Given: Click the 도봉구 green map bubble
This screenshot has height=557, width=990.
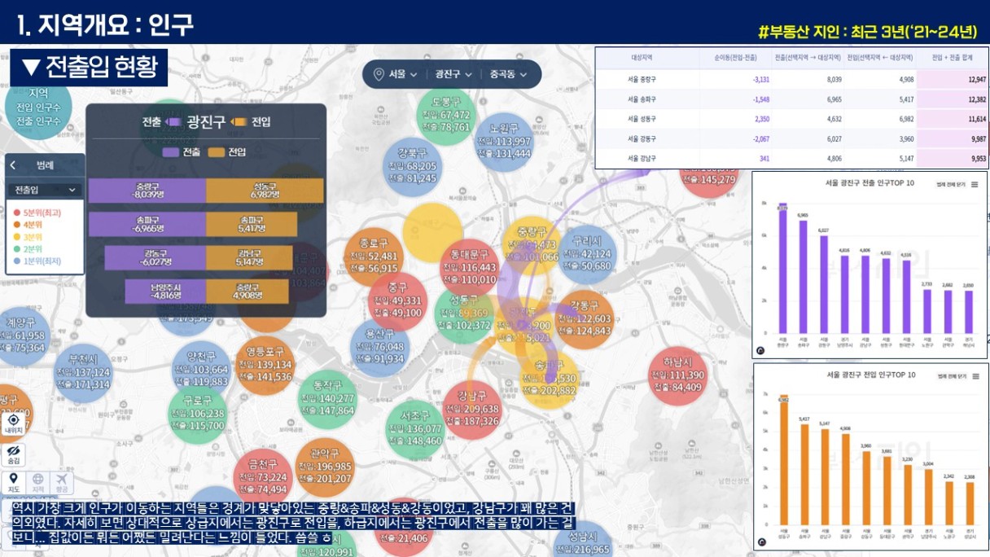Looking at the screenshot, I should (x=446, y=115).
